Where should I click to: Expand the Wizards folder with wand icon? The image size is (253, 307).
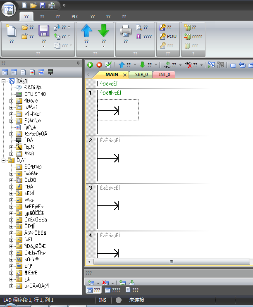(12, 147)
